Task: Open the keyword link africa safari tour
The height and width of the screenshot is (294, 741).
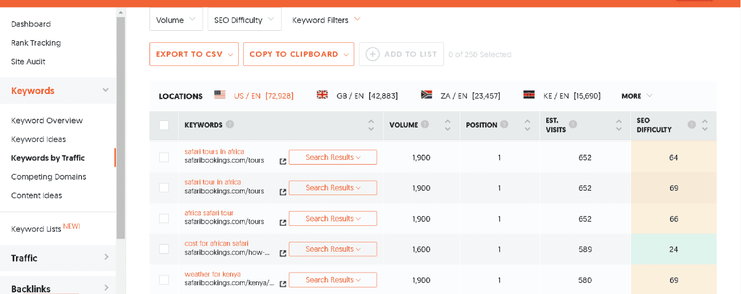Action: click(x=209, y=213)
